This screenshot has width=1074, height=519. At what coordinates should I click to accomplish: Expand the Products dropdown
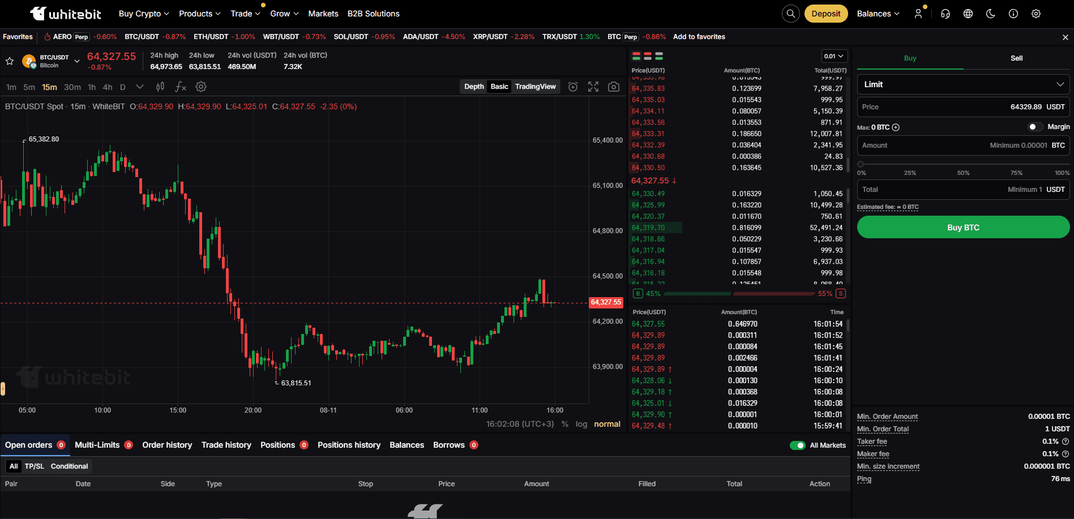(200, 14)
